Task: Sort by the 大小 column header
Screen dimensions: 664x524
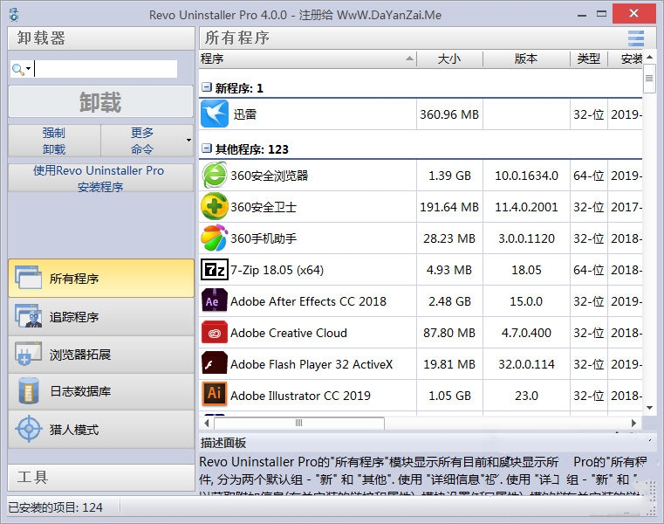Action: pyautogui.click(x=449, y=59)
